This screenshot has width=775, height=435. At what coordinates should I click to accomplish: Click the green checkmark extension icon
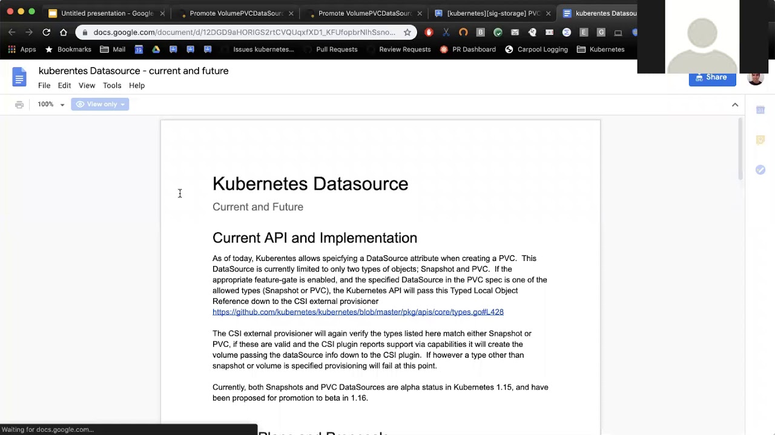(x=498, y=32)
